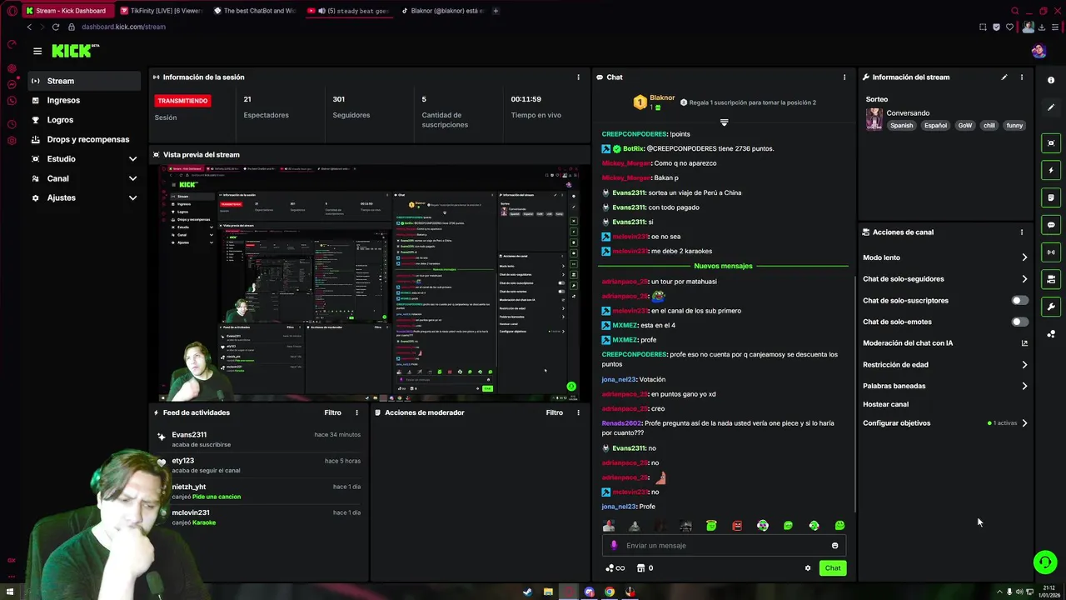Screen dimensions: 1066x600
Task: Open File Explorer from the taskbar
Action: pyautogui.click(x=548, y=592)
